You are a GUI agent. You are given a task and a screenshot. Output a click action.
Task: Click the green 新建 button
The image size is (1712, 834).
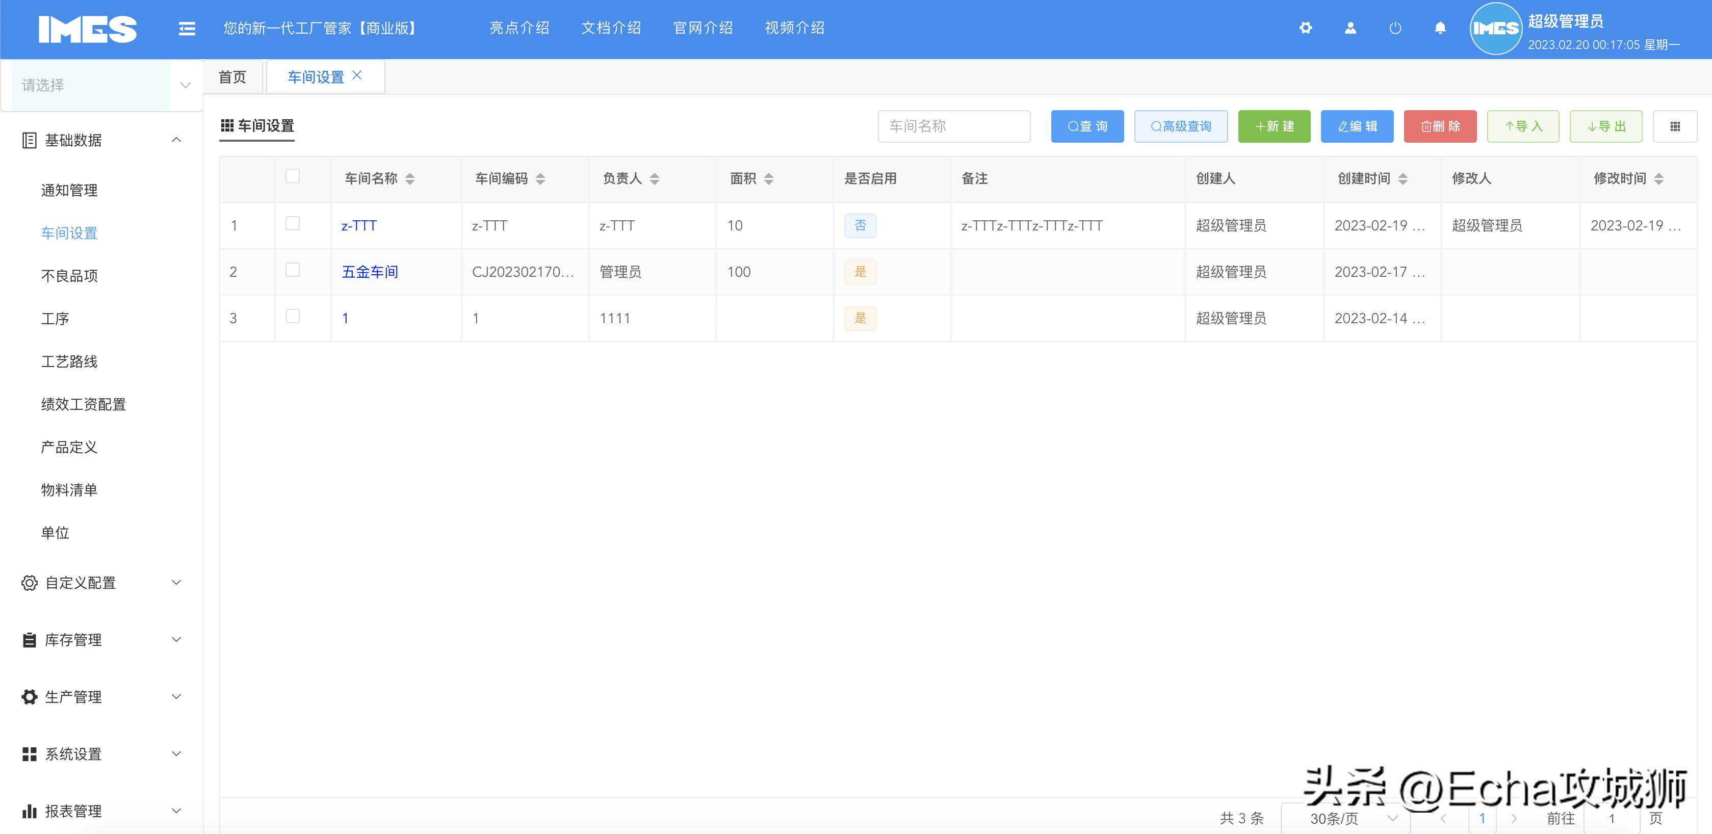click(x=1274, y=125)
